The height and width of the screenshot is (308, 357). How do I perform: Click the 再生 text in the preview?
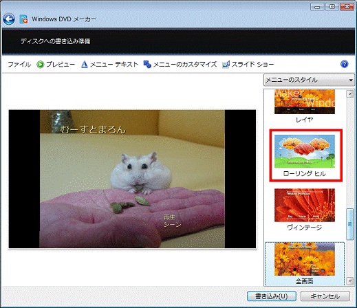[169, 217]
